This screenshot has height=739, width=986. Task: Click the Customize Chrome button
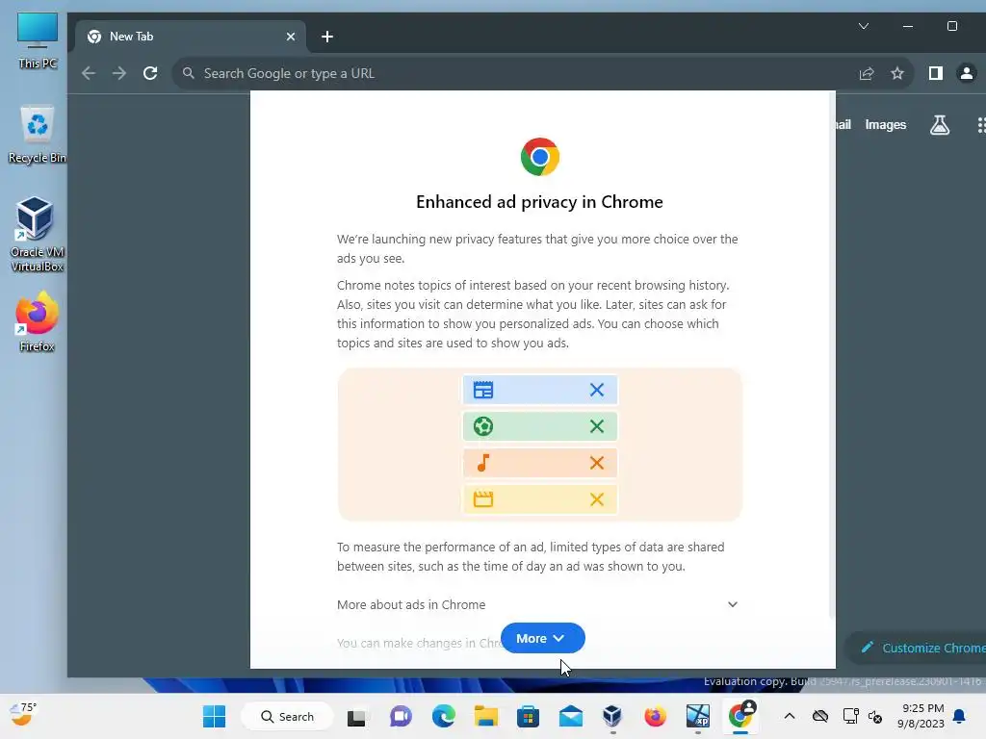[x=918, y=648]
